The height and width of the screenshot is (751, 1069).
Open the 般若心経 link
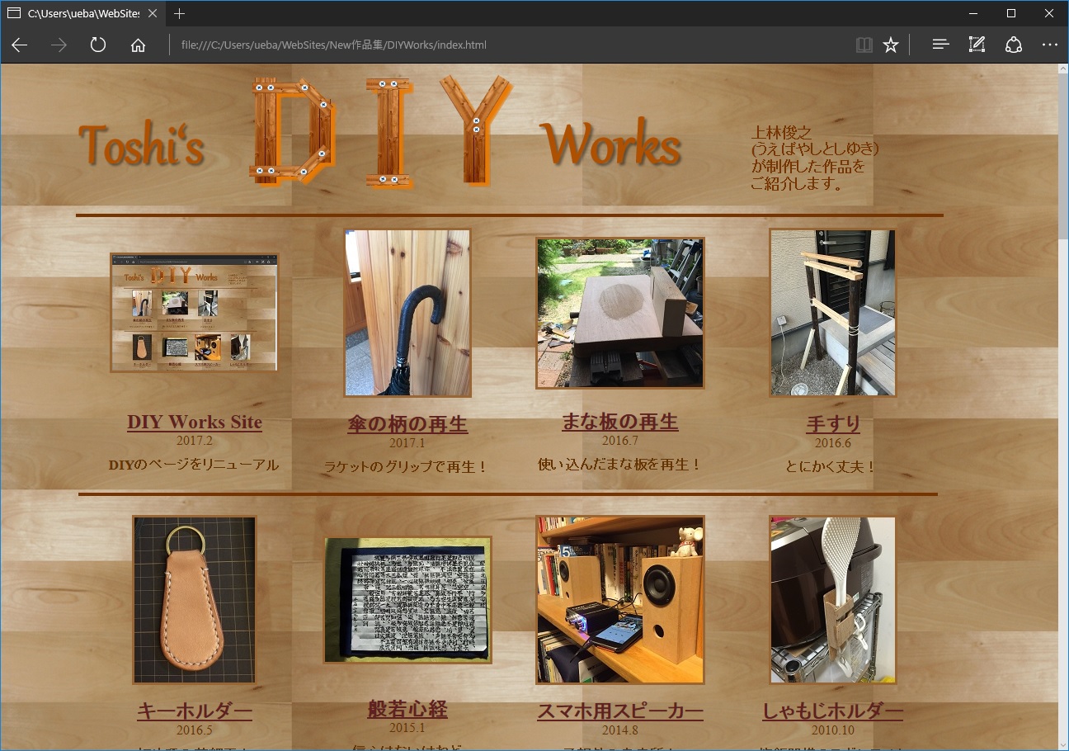[x=407, y=709]
